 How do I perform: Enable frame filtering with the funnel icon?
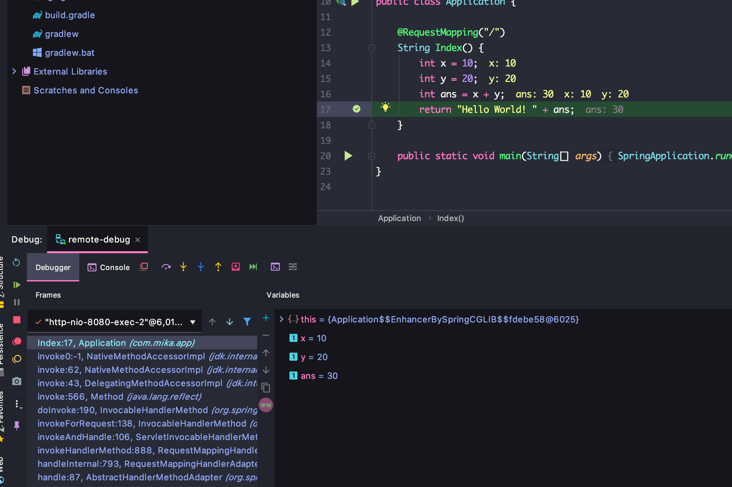click(247, 322)
